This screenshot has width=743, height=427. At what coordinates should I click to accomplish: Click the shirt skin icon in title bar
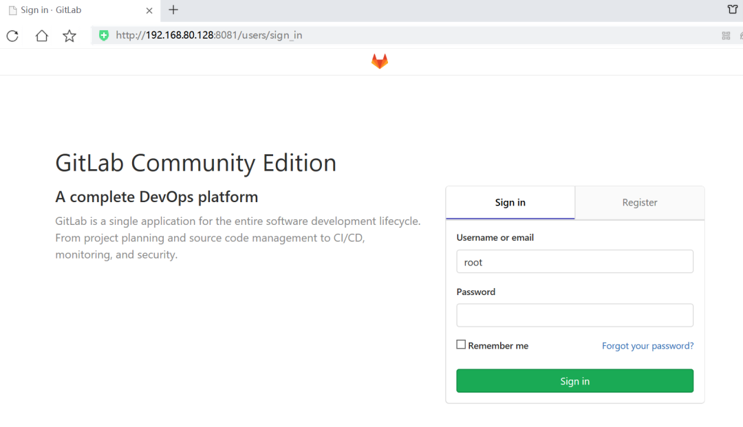pyautogui.click(x=733, y=9)
